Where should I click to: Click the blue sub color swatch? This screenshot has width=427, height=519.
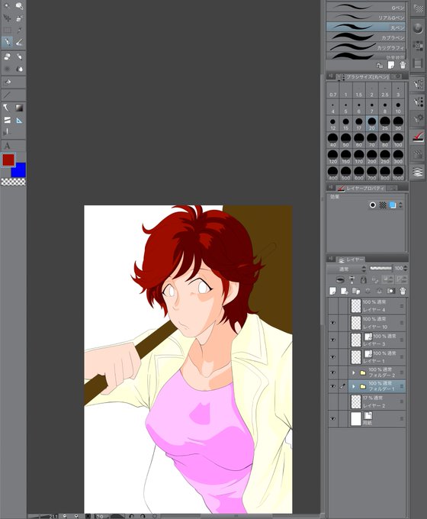point(19,170)
